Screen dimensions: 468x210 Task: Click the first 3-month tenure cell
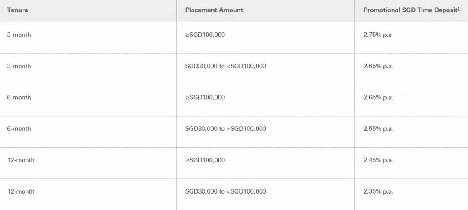click(19, 35)
